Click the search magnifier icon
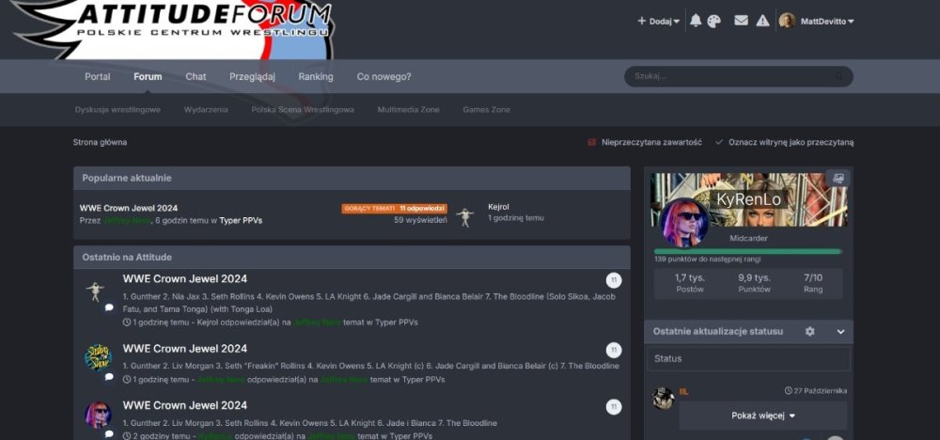Screen dimensions: 940x440 (x=839, y=76)
